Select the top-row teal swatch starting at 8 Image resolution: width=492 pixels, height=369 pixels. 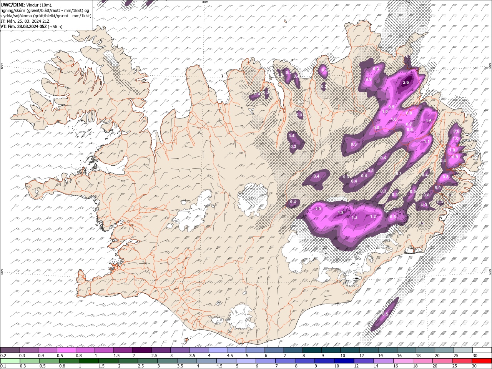[312, 350]
